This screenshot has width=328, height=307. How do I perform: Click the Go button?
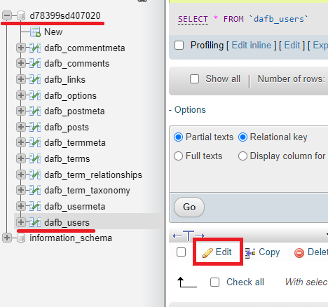tap(189, 207)
